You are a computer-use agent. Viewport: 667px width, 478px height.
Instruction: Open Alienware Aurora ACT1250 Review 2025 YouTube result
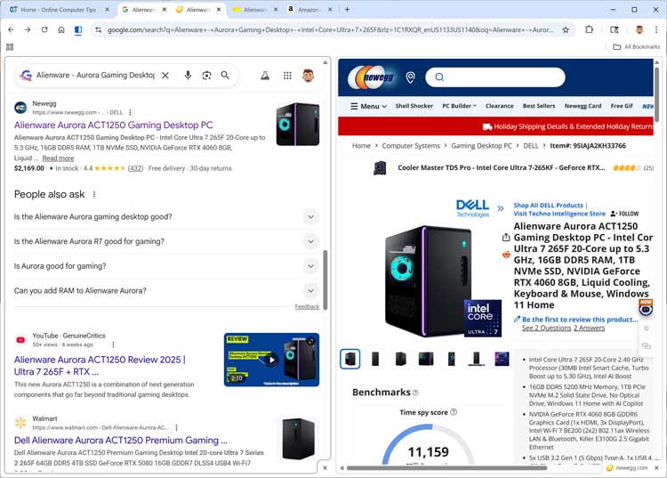(100, 366)
